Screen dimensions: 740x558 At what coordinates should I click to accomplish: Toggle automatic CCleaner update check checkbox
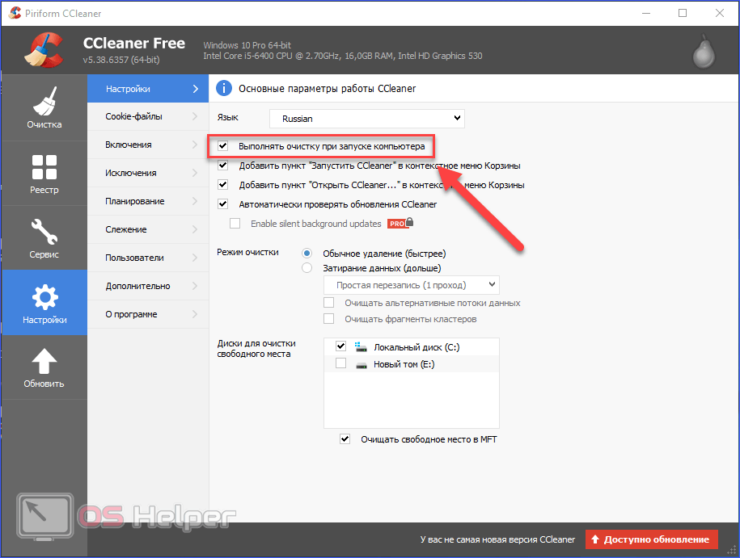pyautogui.click(x=222, y=204)
